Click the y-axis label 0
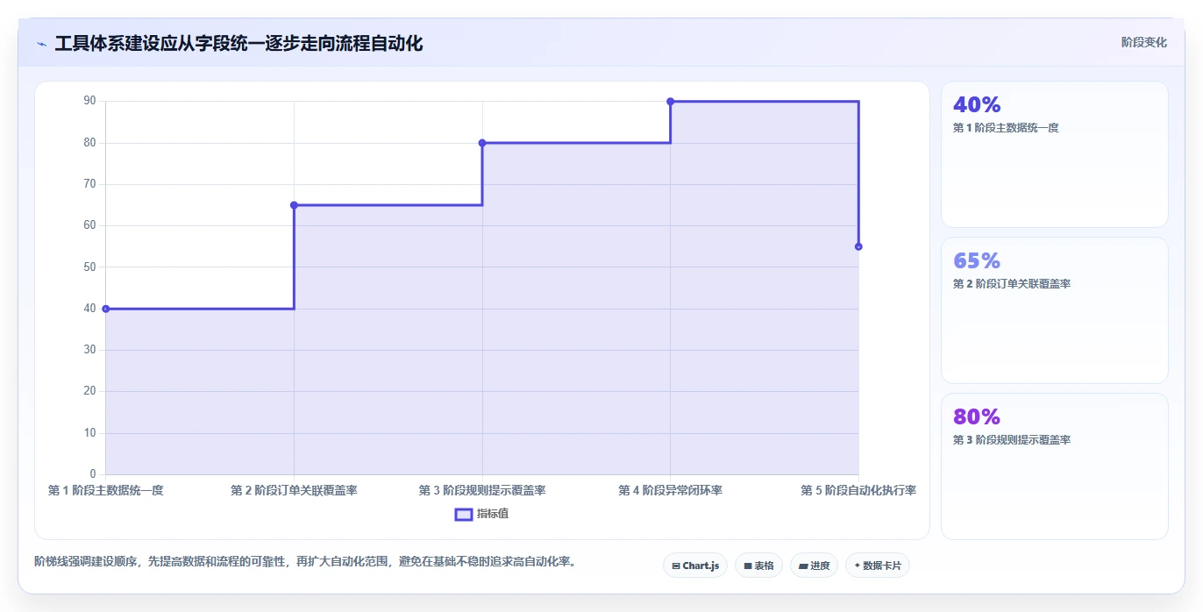This screenshot has width=1203, height=612. pyautogui.click(x=92, y=474)
